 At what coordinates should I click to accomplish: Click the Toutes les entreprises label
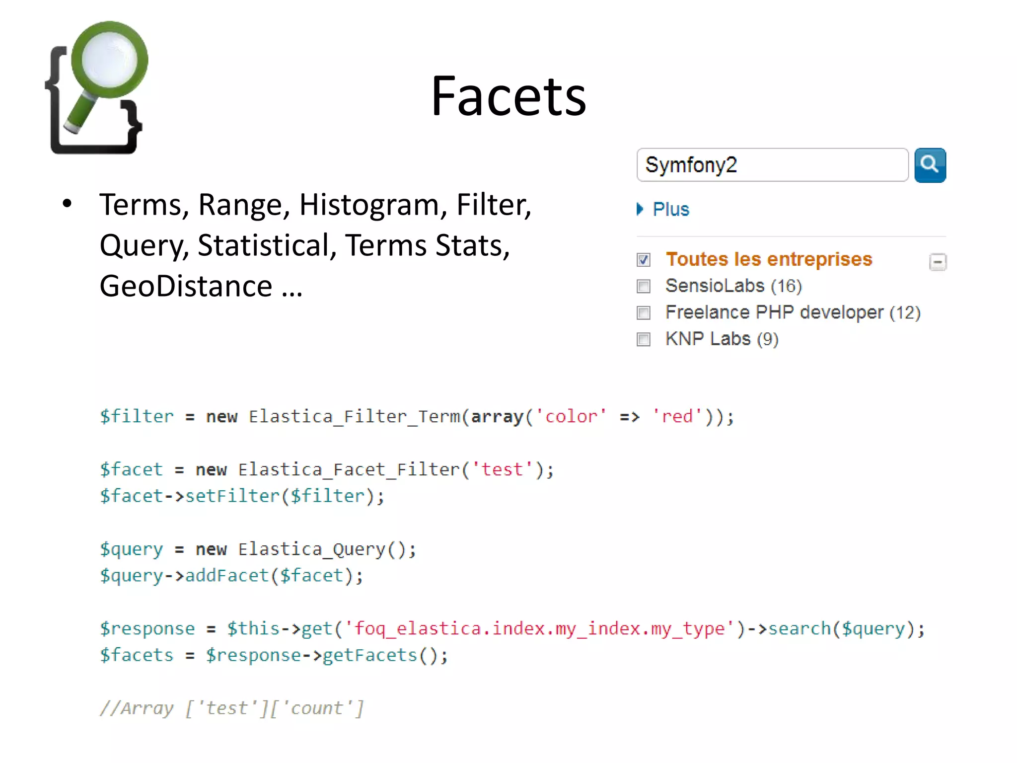tap(769, 259)
